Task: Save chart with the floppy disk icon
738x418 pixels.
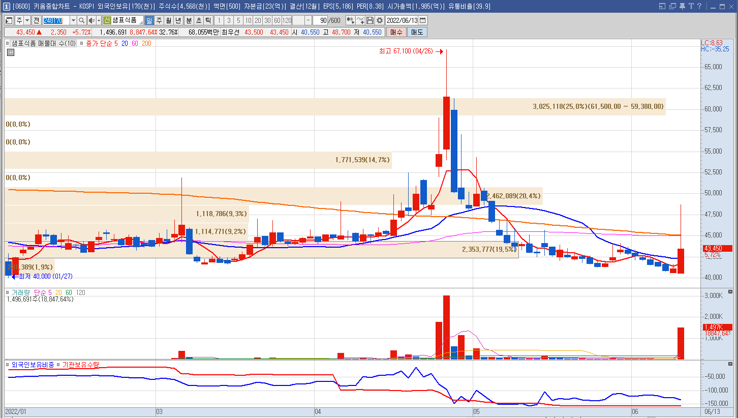Action: 370,20
